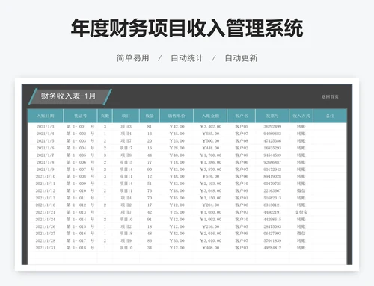Select the 项目9 cell
The height and width of the screenshot is (286, 374).
126,240
